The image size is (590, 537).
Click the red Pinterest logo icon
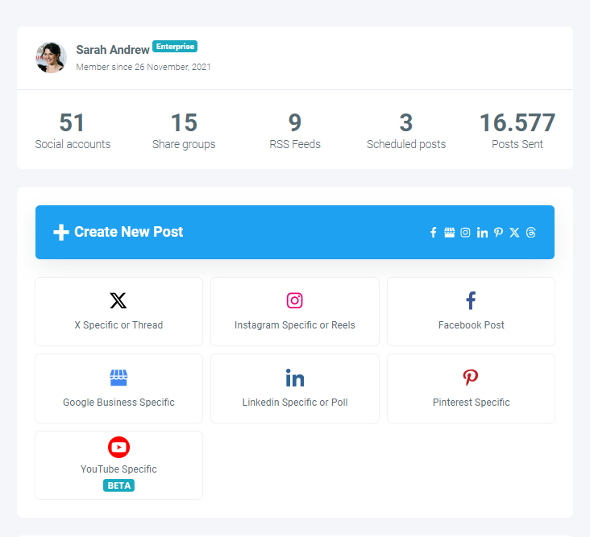click(471, 378)
